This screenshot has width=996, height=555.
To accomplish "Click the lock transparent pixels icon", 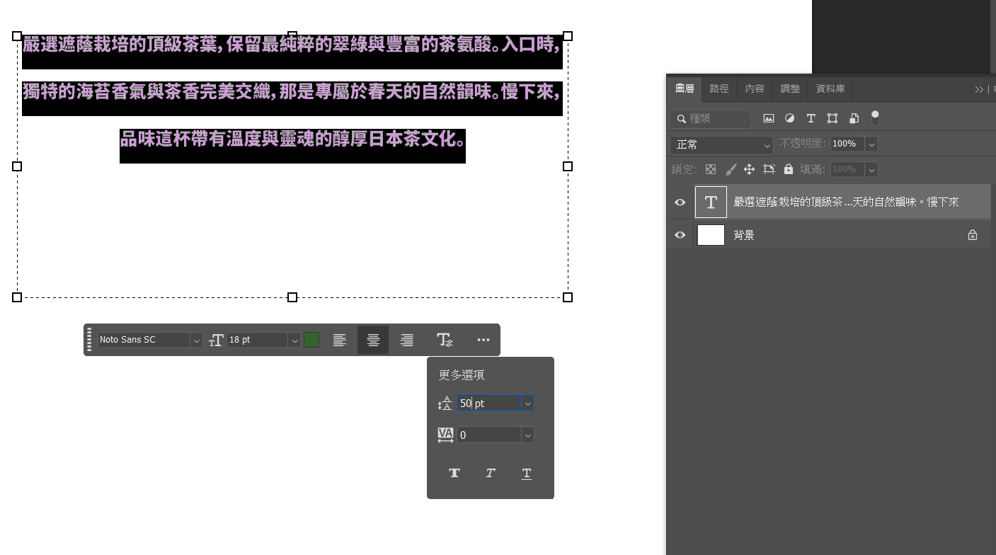I will pos(711,169).
